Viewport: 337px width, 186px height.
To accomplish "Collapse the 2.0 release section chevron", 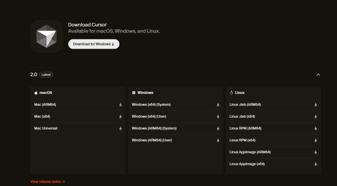I will (318, 75).
